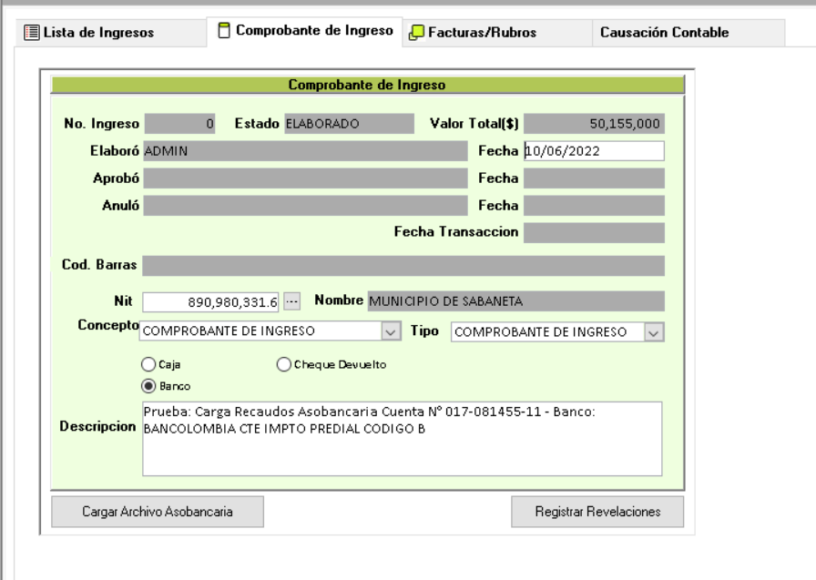816x580 pixels.
Task: Open Nit lookup with ellipsis button
Action: tap(291, 301)
